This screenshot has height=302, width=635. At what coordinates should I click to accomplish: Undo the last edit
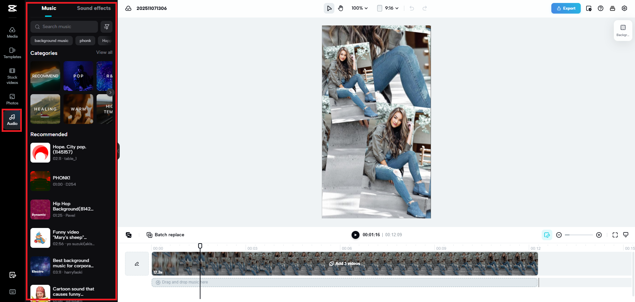[411, 8]
